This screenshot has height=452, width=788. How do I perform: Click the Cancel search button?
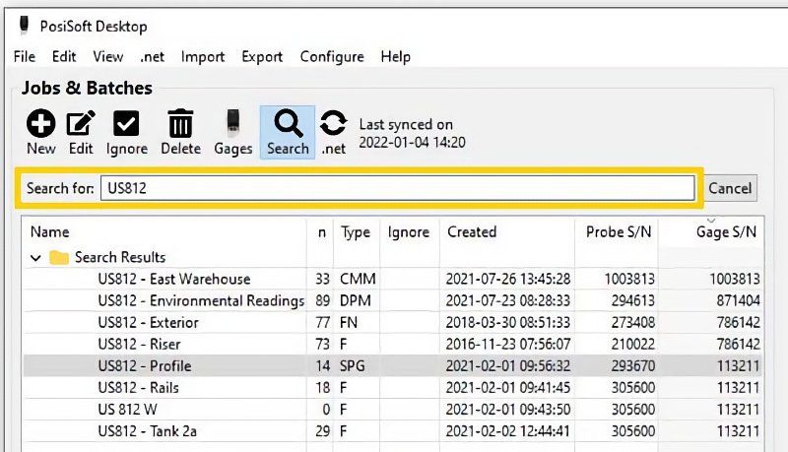(x=730, y=188)
